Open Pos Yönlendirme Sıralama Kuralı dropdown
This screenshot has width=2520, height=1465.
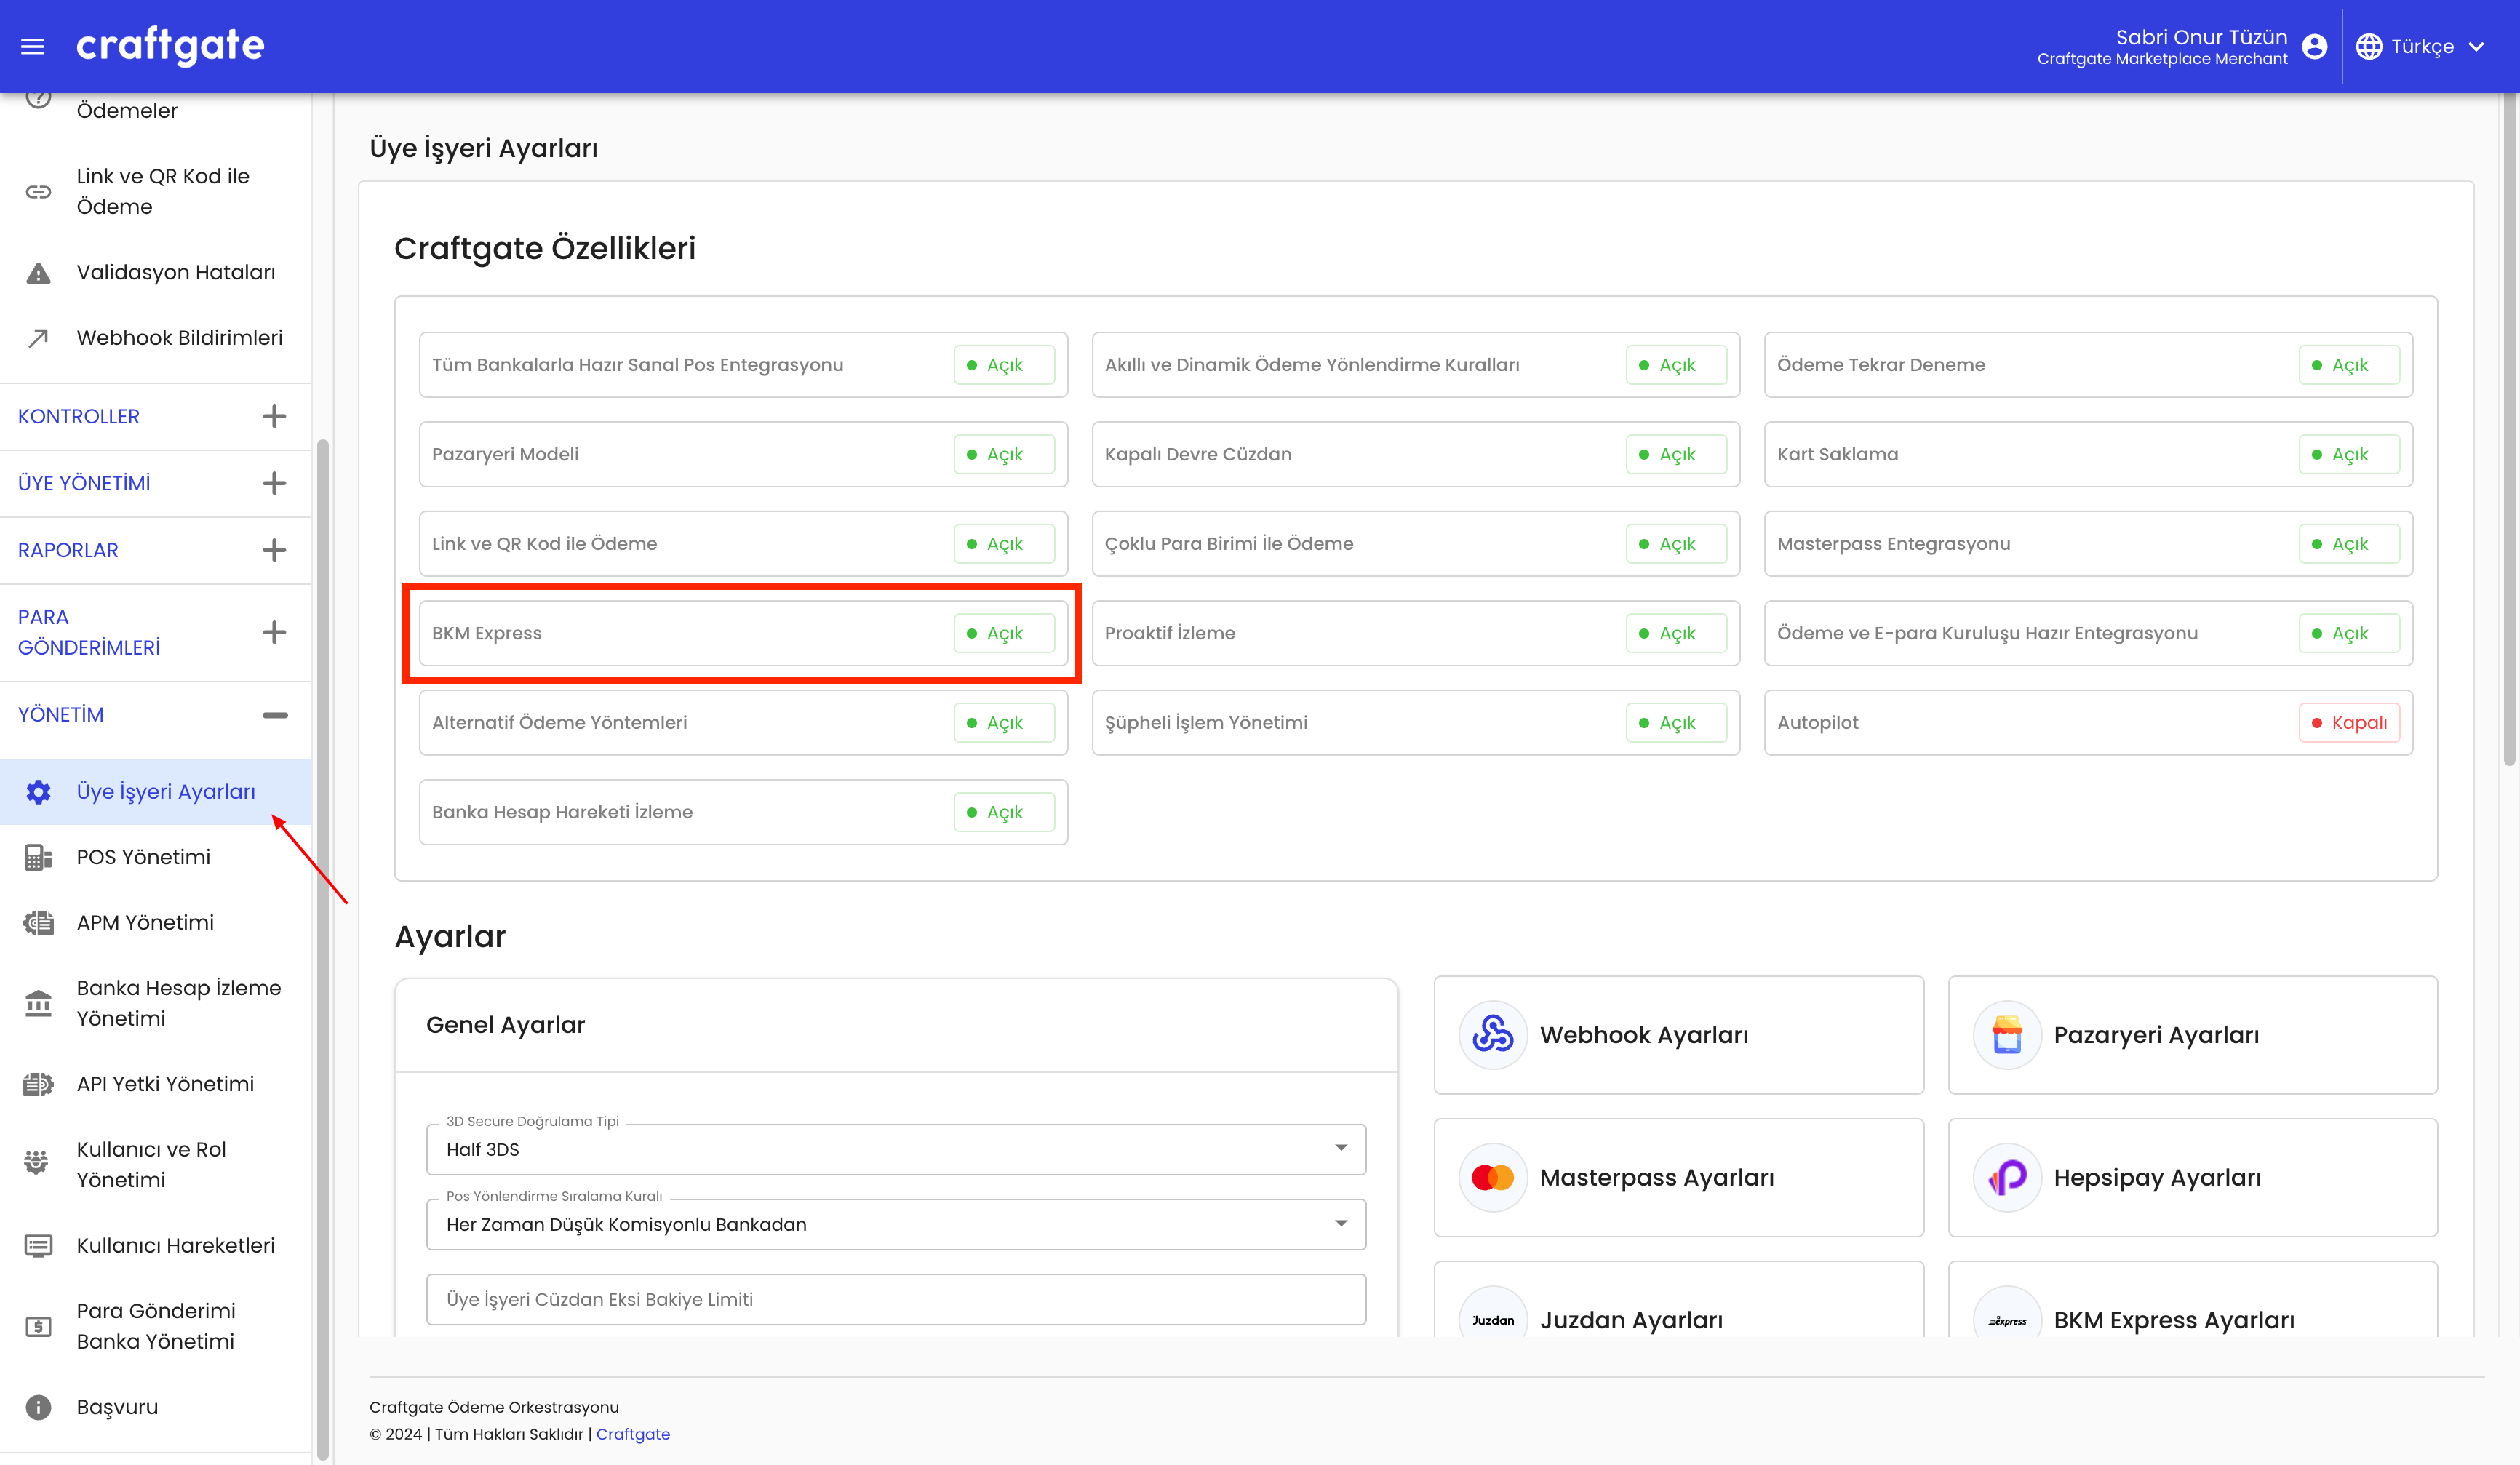(895, 1224)
